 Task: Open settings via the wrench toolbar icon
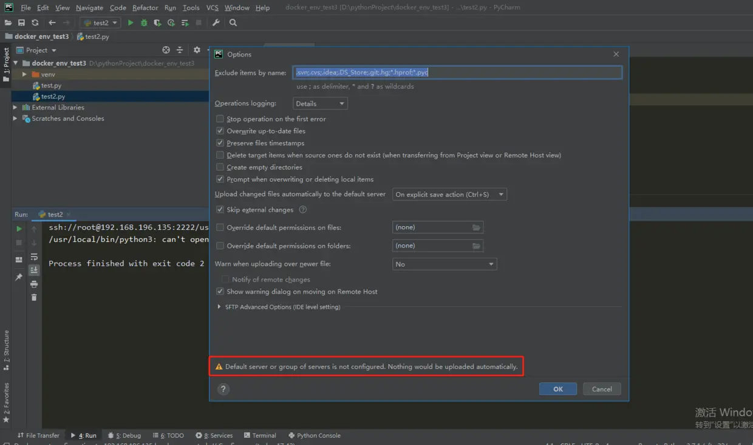pyautogui.click(x=216, y=22)
